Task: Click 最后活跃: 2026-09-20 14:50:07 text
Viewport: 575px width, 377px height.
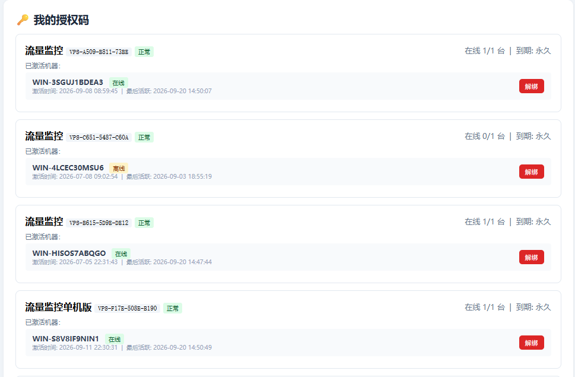Action: pyautogui.click(x=169, y=91)
